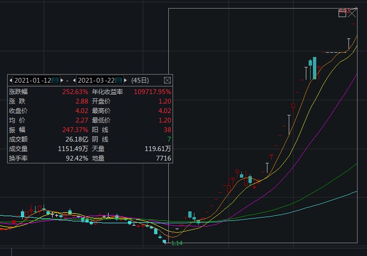This screenshot has height=256, width=367.
Task: Click the (45日) day count label
Action: click(x=140, y=80)
